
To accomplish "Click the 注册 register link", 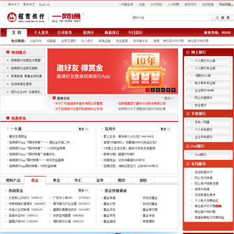I will 142,5.
